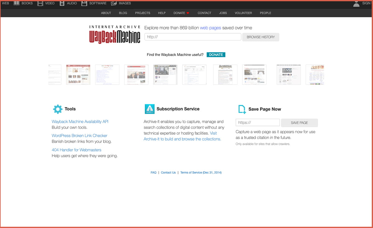
Task: Open the Images icon in top bar
Action: (x=114, y=3)
